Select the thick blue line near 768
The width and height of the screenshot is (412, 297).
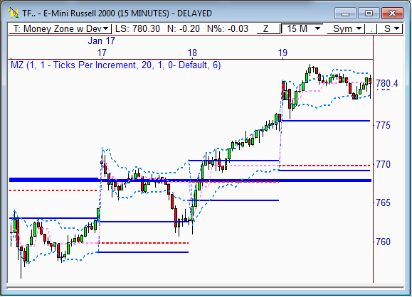[x=190, y=180]
